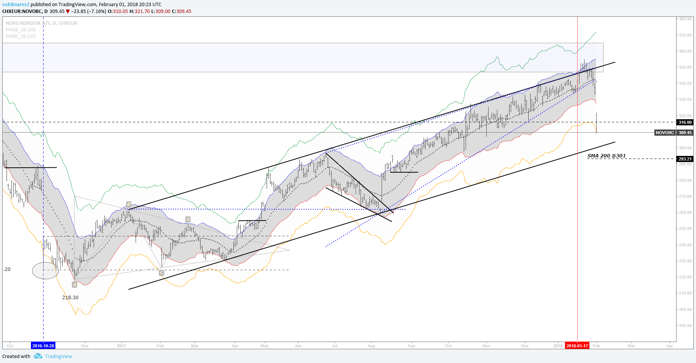
Task: Click the 2017 time axis label
Action: [121, 346]
